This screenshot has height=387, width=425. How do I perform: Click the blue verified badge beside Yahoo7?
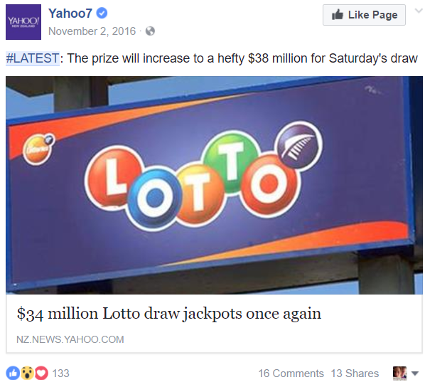click(x=102, y=13)
